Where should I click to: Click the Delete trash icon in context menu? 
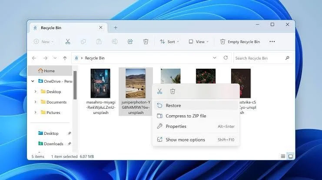point(173,91)
